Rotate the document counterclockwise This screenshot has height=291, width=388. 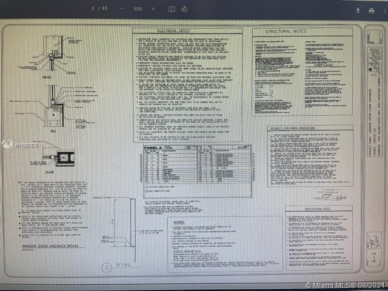coord(184,10)
